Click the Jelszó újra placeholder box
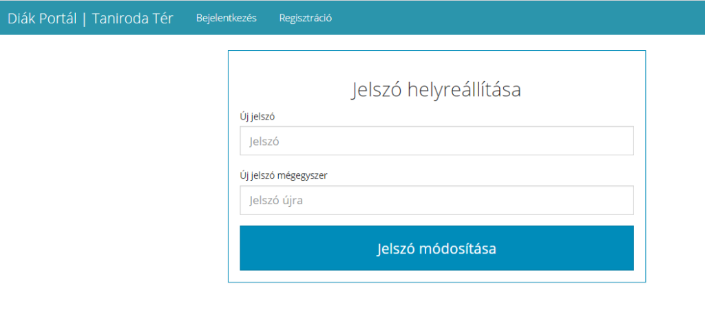Image resolution: width=705 pixels, height=312 pixels. 436,201
